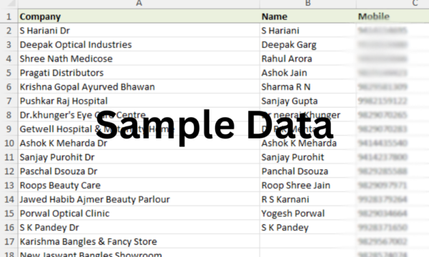Select cell with name Yogesh Porwal
The width and height of the screenshot is (429, 257).
(x=307, y=213)
